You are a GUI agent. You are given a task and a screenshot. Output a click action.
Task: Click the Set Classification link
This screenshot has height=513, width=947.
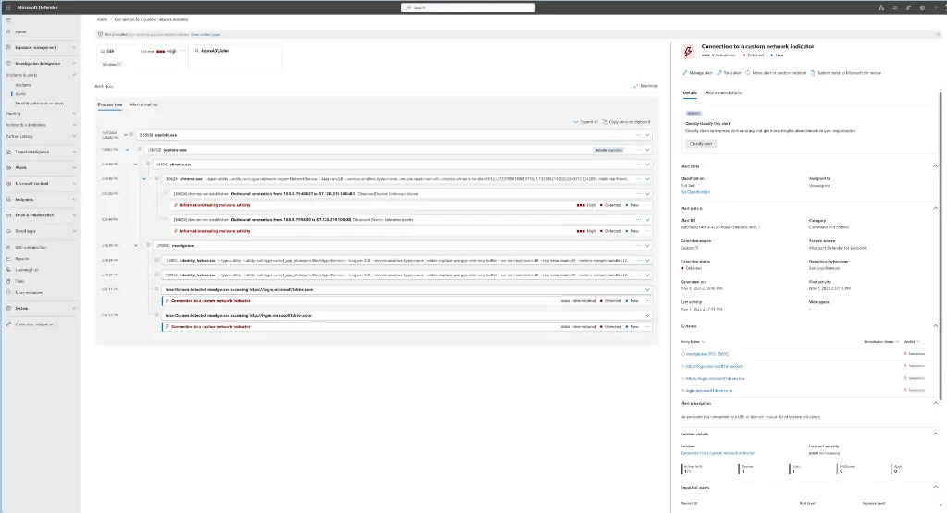[695, 192]
